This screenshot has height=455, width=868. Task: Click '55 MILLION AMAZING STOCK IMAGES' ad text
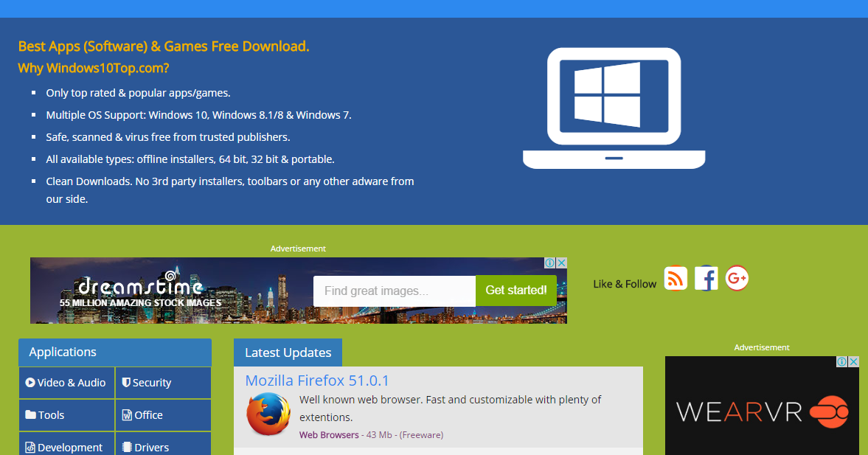point(141,303)
